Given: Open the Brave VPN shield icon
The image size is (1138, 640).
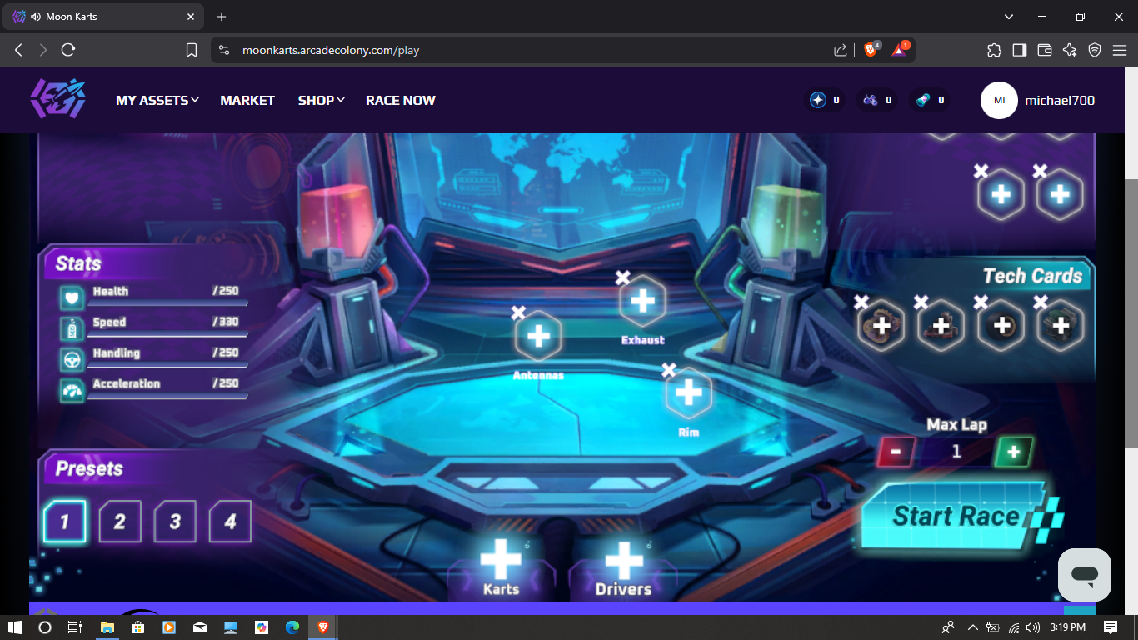Looking at the screenshot, I should pos(1095,50).
